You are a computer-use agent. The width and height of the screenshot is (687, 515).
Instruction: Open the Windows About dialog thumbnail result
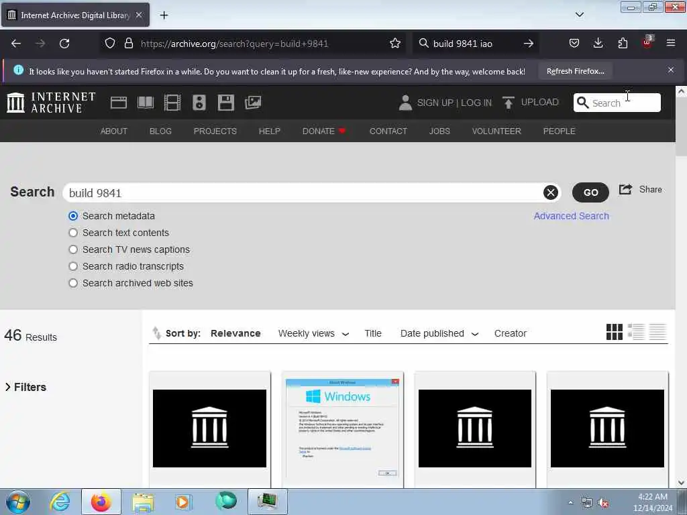coord(342,428)
